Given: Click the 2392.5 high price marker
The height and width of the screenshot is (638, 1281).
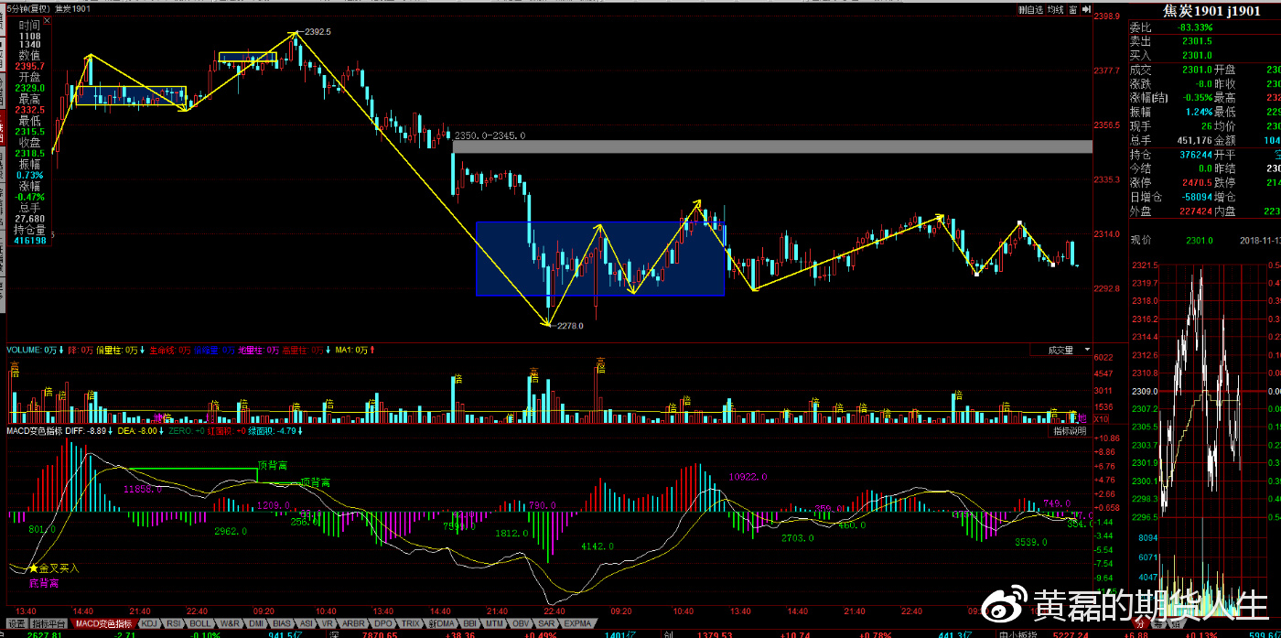Looking at the screenshot, I should click(317, 32).
